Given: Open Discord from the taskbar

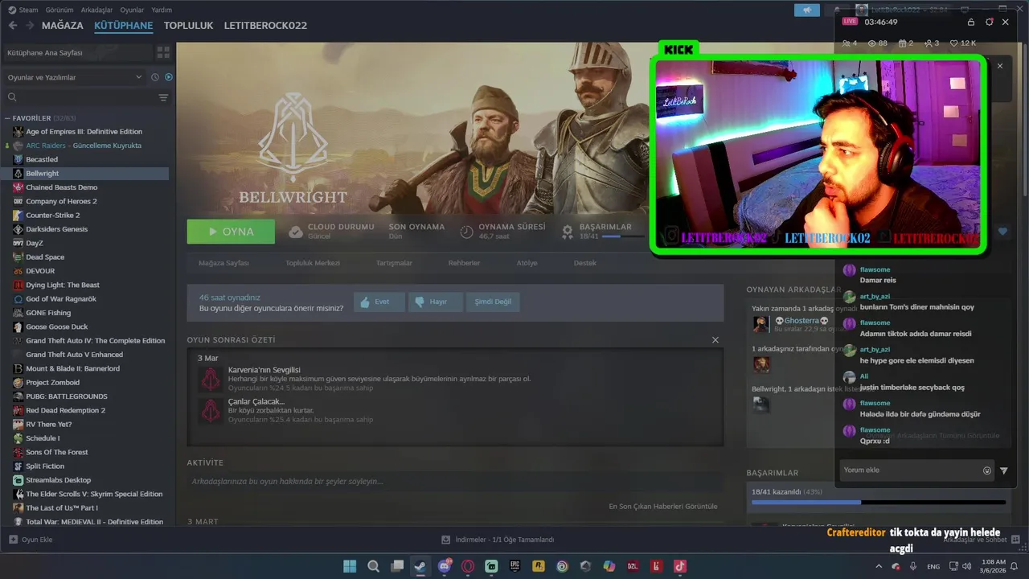Looking at the screenshot, I should coord(445,566).
